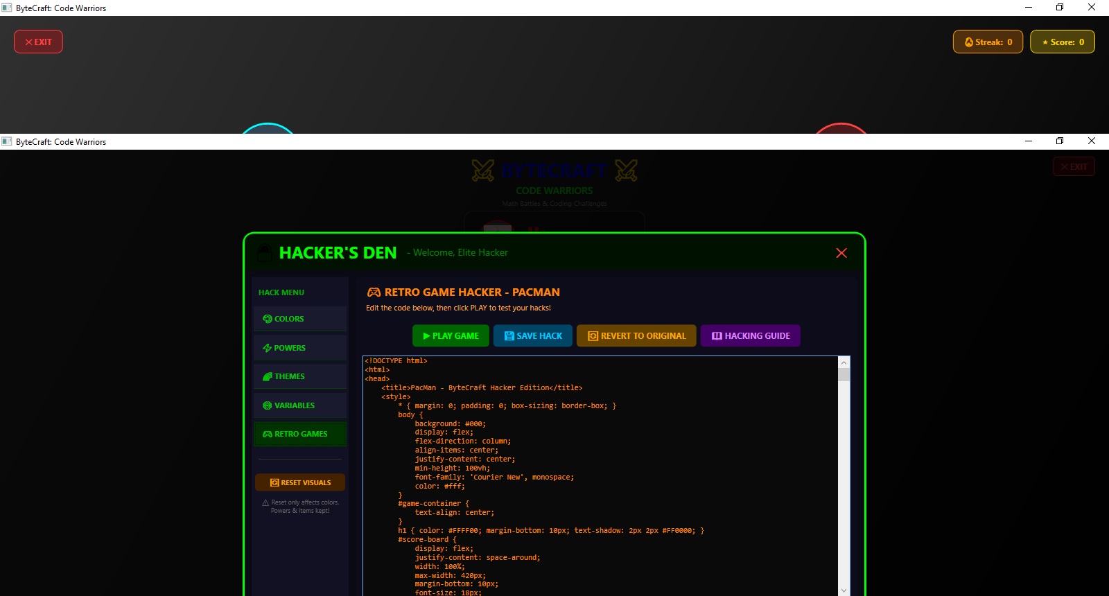
Task: Click SAVE HACK to save code
Action: (533, 335)
